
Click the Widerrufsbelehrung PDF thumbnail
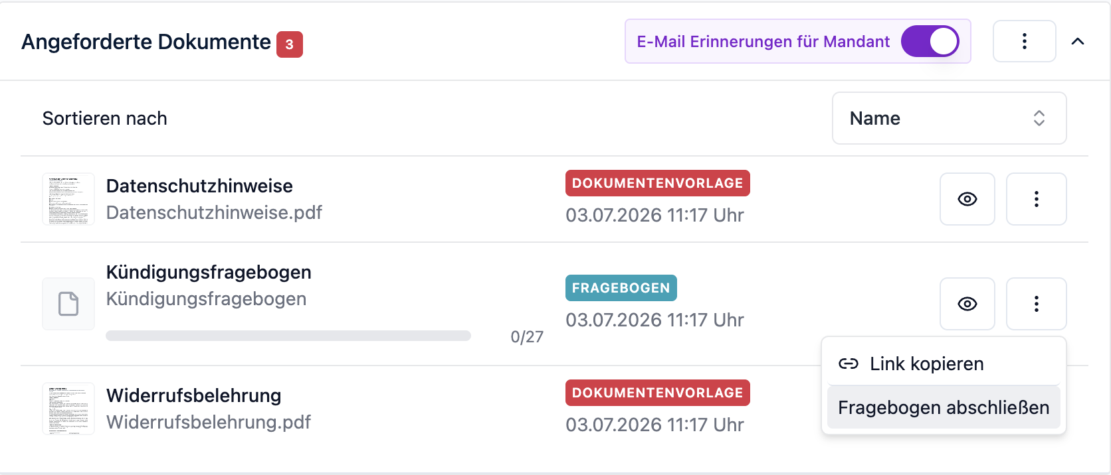[68, 409]
